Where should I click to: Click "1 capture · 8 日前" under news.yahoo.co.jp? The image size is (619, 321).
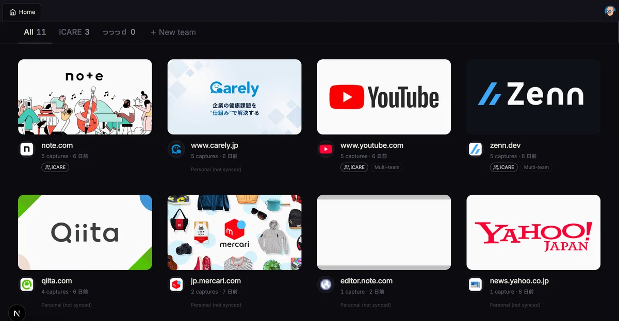coord(512,292)
